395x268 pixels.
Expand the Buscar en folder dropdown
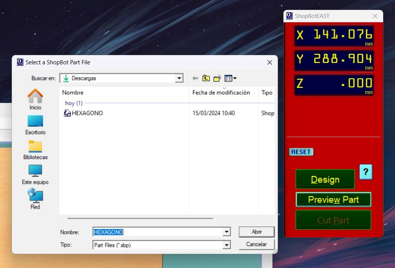pos(179,78)
